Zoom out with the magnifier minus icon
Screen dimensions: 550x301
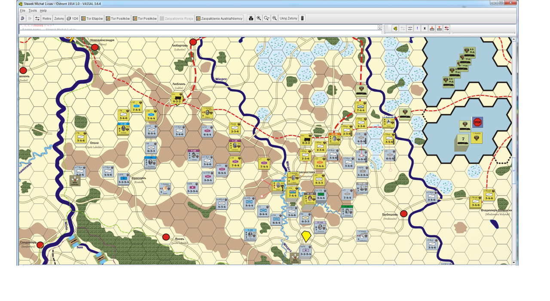click(x=275, y=18)
